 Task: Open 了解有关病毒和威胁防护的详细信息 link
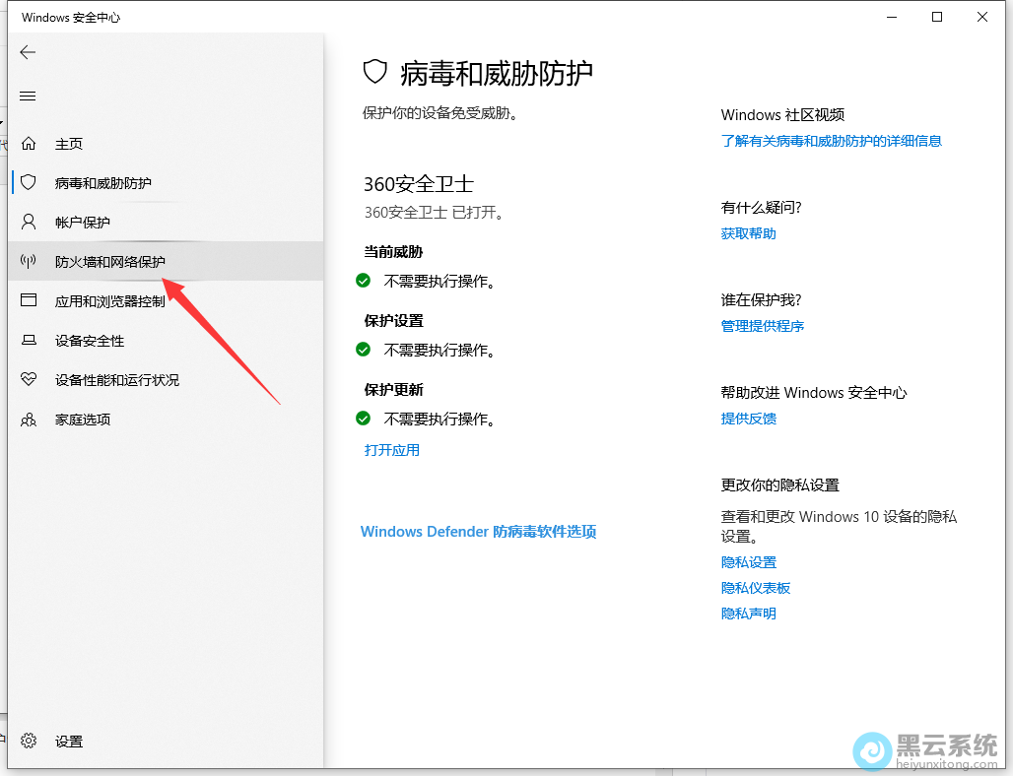(x=831, y=141)
